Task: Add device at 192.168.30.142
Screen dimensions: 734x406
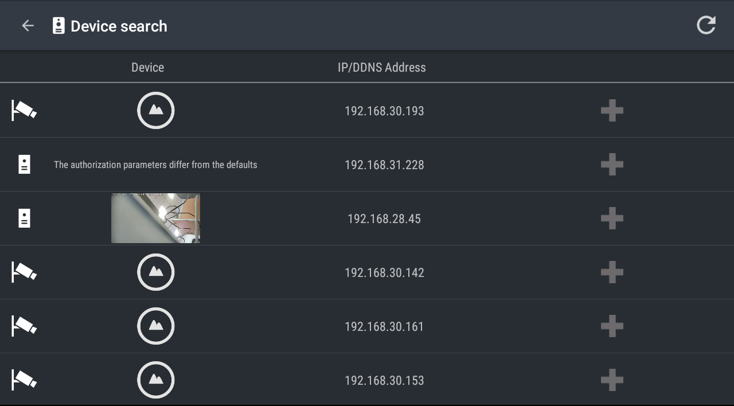Action: (612, 272)
